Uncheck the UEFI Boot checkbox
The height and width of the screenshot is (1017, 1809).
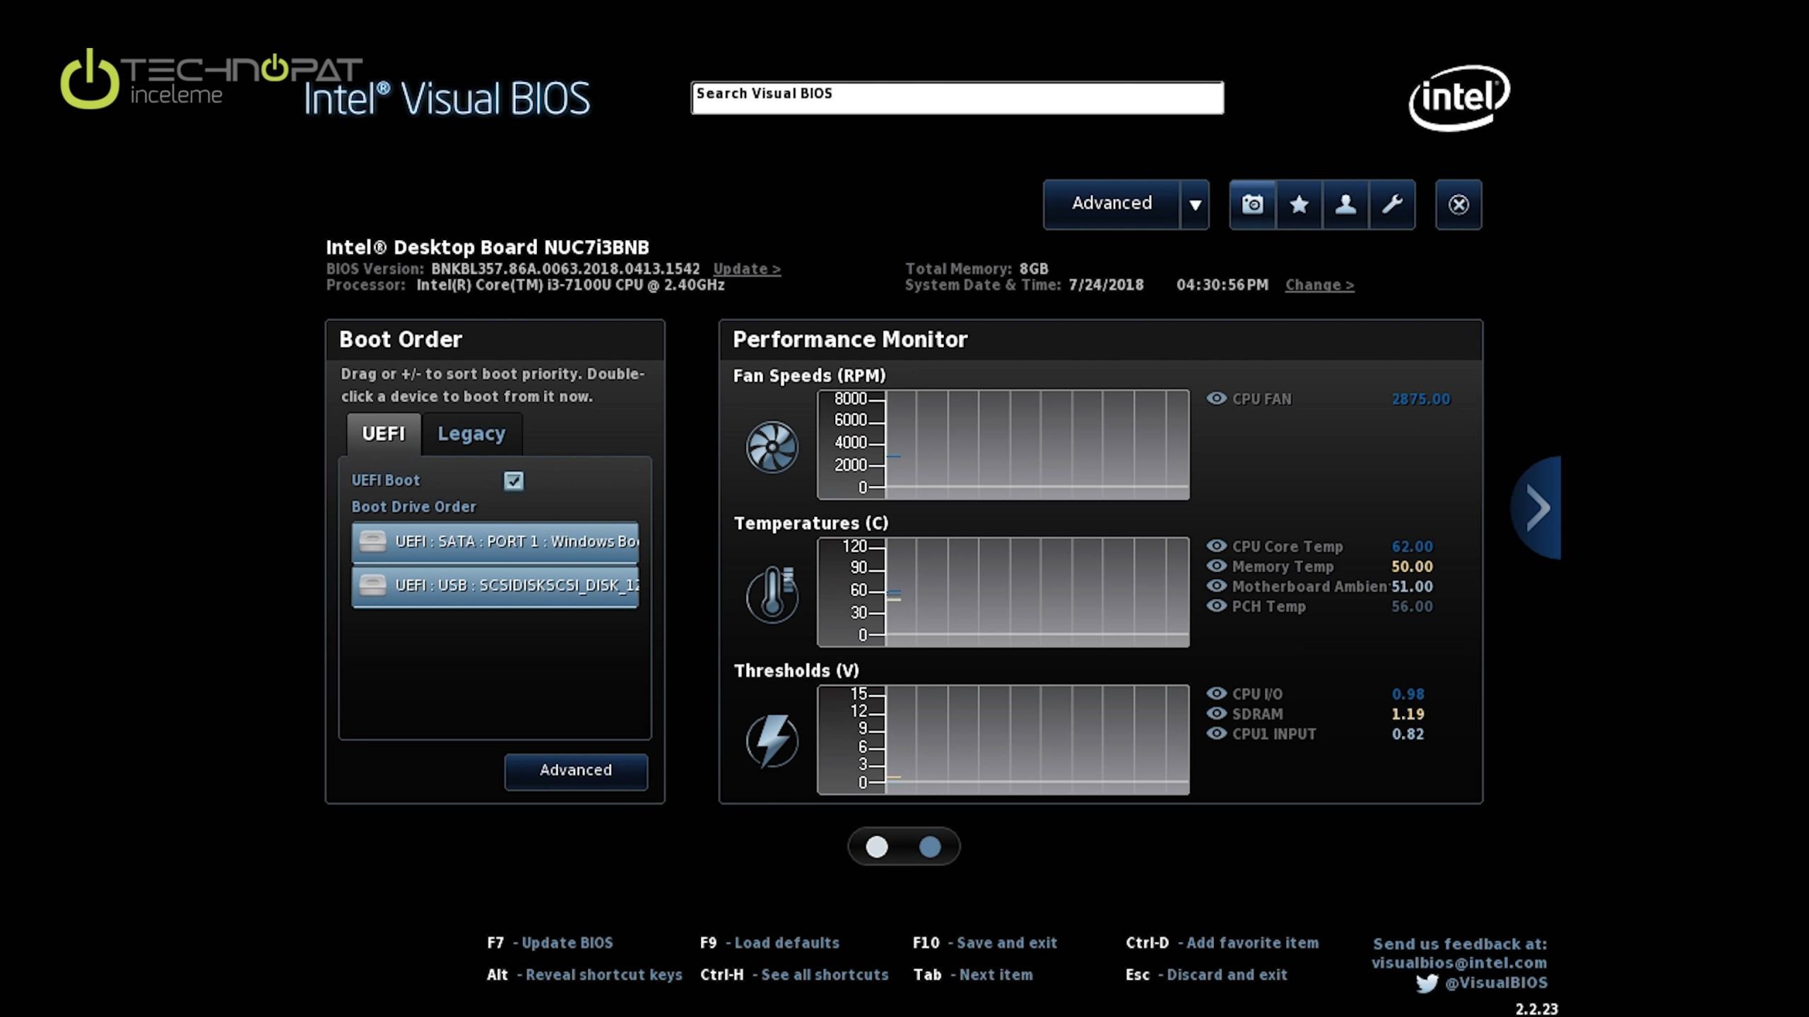[514, 481]
